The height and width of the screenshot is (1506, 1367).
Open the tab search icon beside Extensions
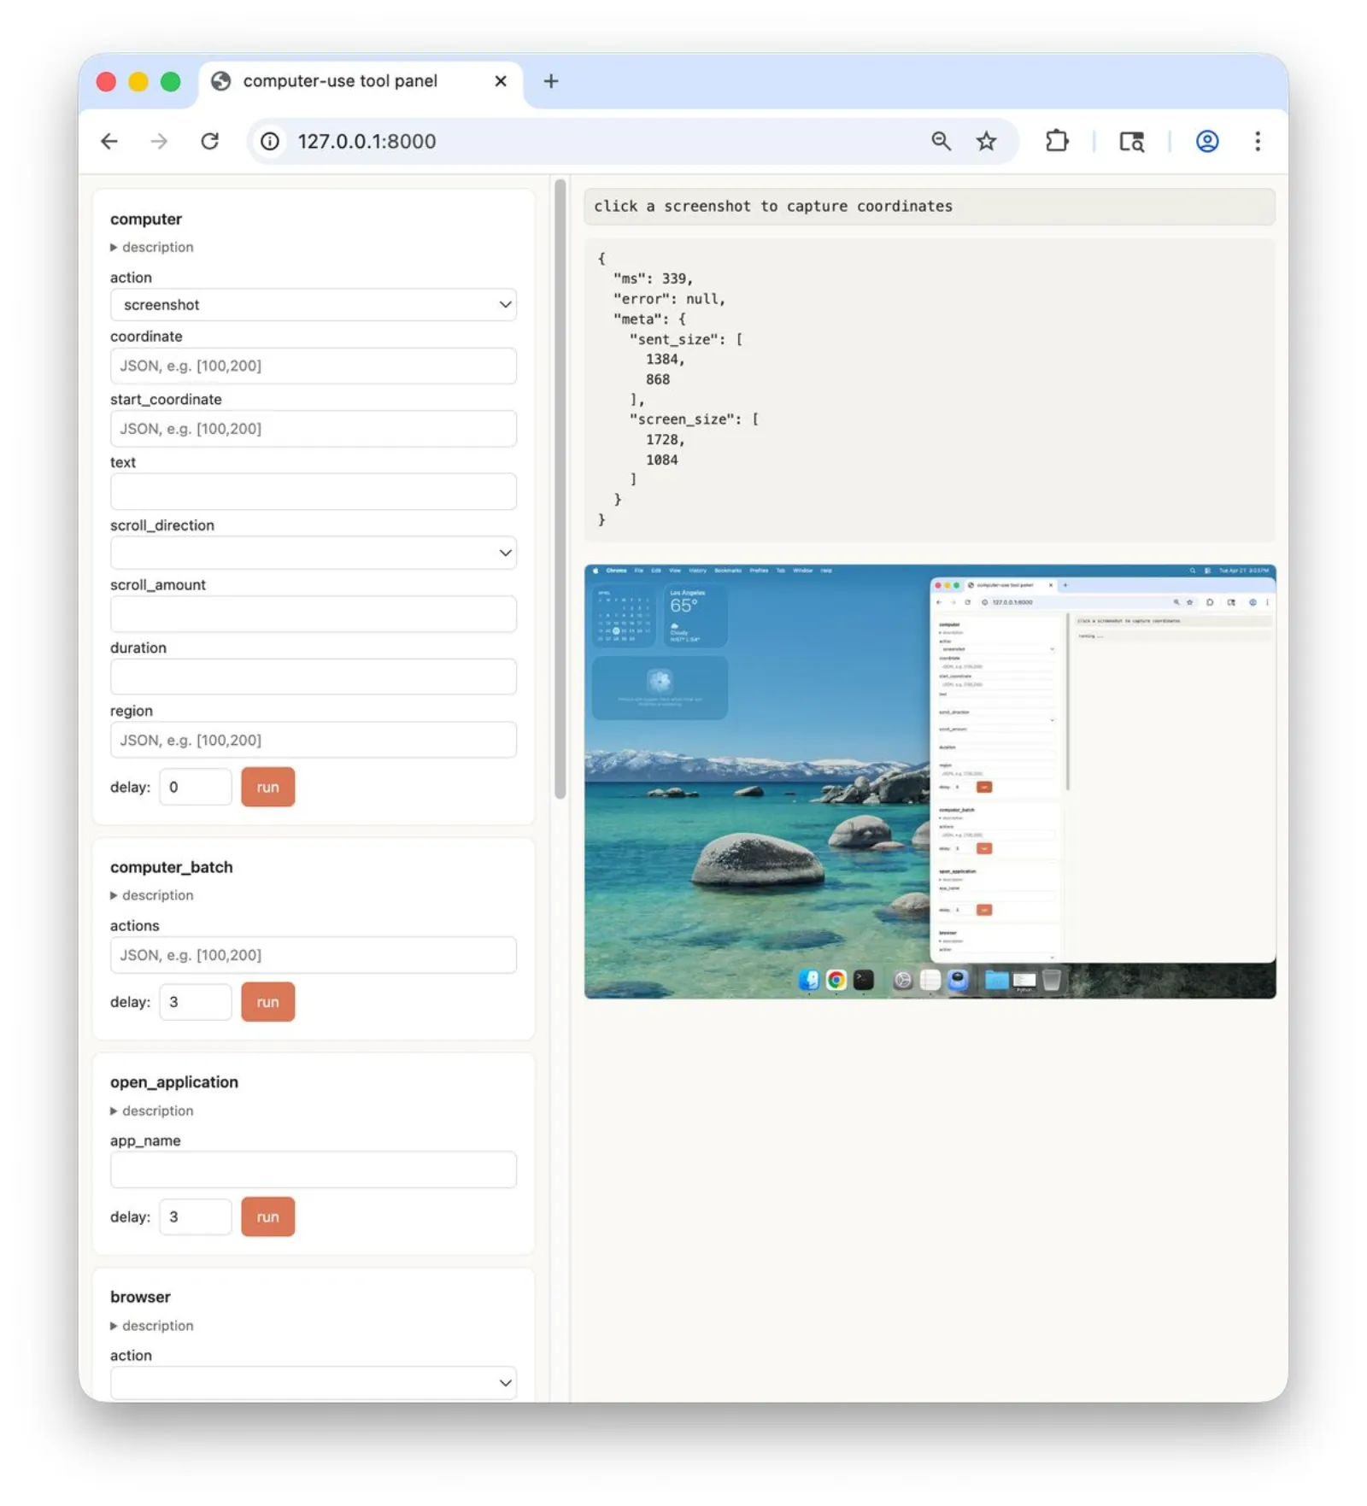click(1131, 141)
